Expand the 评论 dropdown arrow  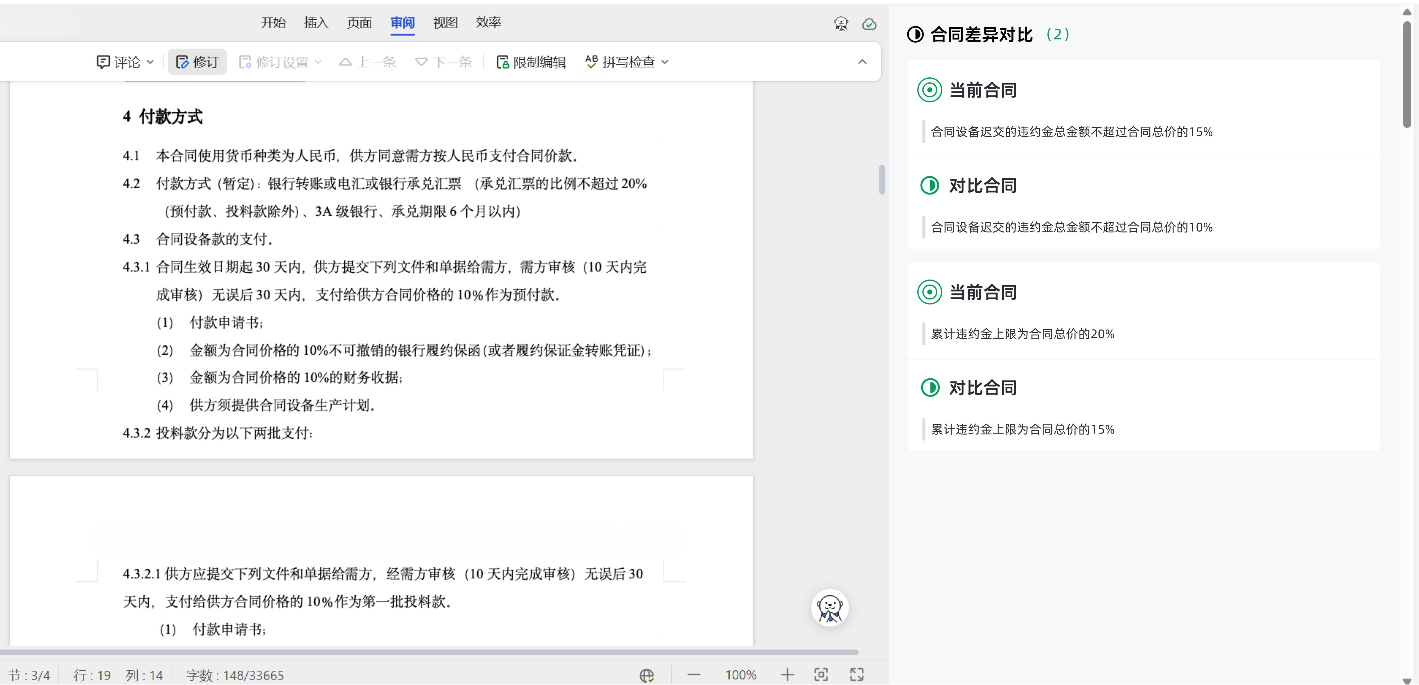(x=150, y=62)
